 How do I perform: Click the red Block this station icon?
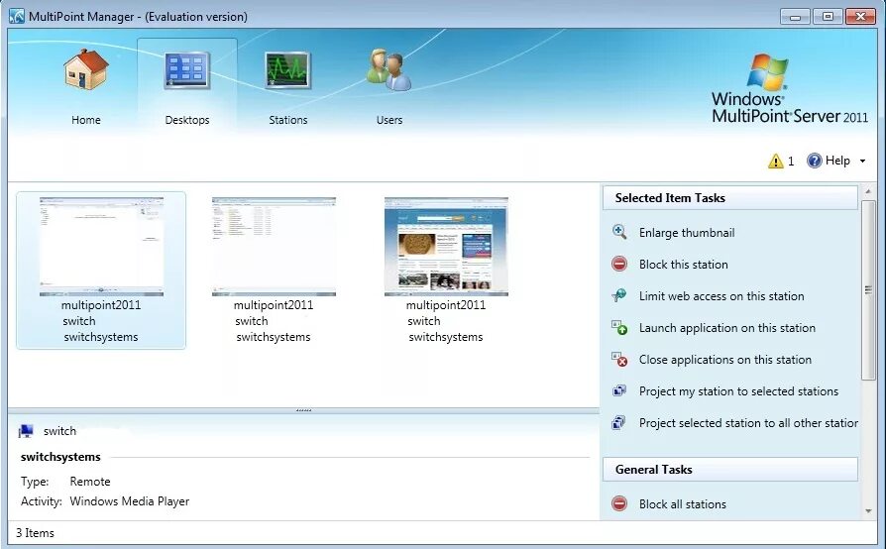(x=619, y=264)
